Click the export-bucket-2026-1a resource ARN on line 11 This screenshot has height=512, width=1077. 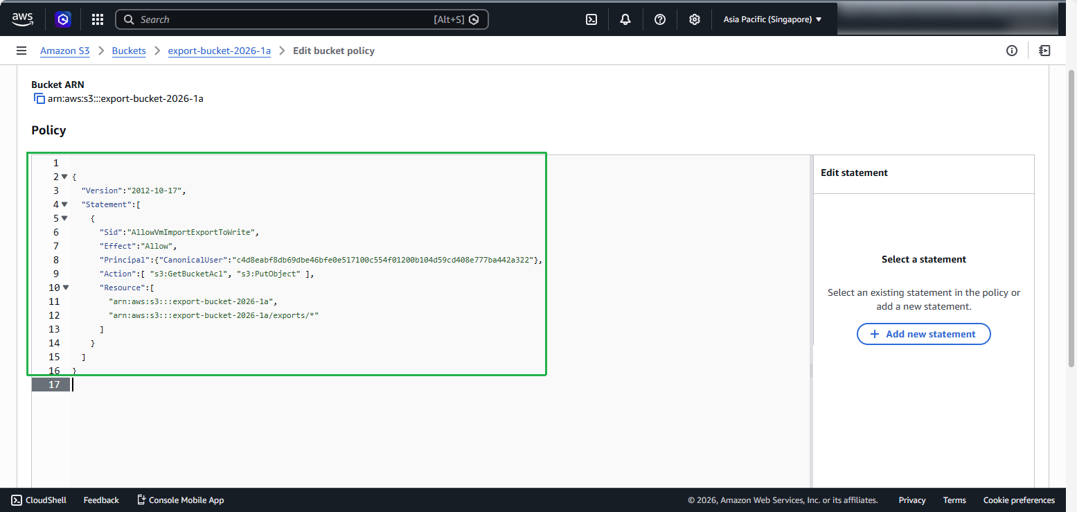[x=193, y=301]
